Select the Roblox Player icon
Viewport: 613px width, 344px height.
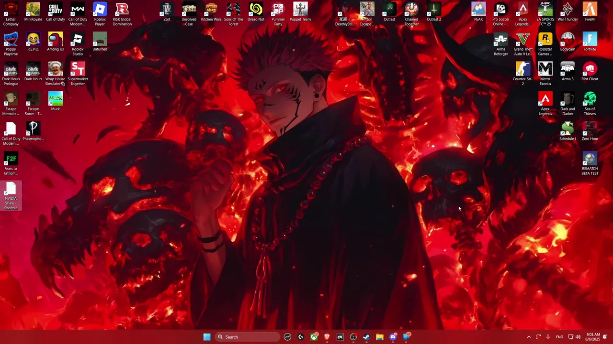pos(100,14)
